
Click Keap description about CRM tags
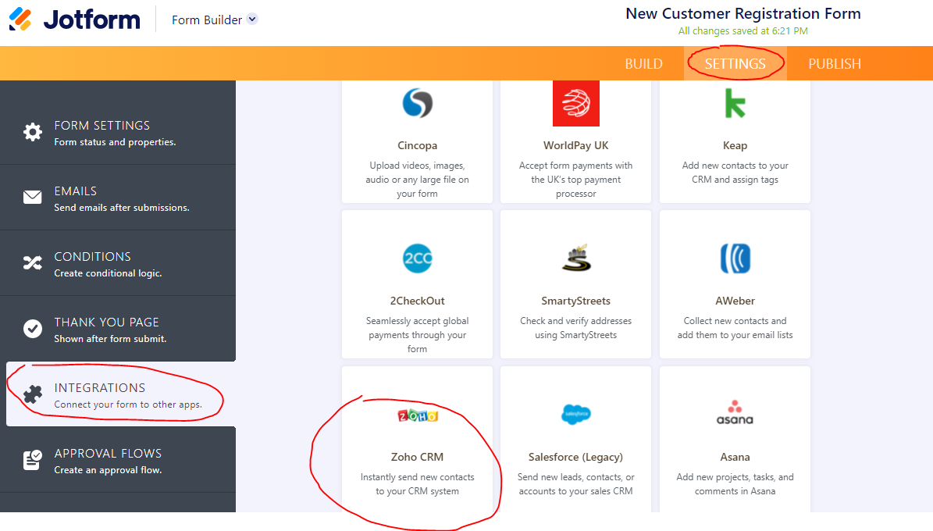pos(735,173)
